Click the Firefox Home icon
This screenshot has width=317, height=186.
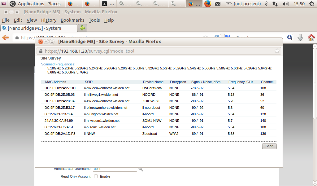pyautogui.click(x=311, y=38)
